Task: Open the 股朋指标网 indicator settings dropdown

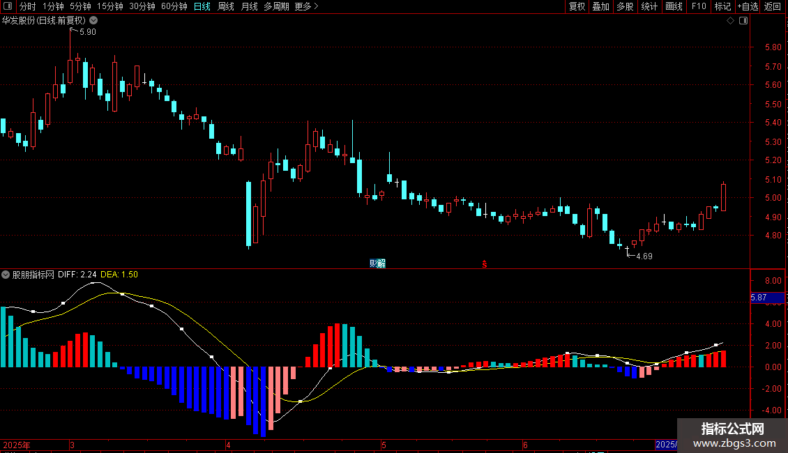Action: [x=6, y=275]
